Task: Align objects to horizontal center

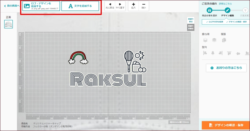Action: [x=213, y=53]
